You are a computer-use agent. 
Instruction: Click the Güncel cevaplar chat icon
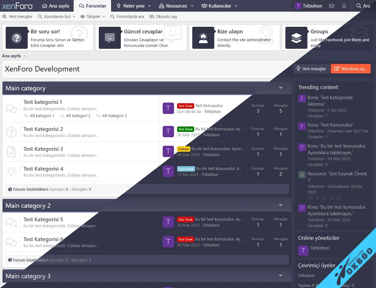click(x=109, y=38)
